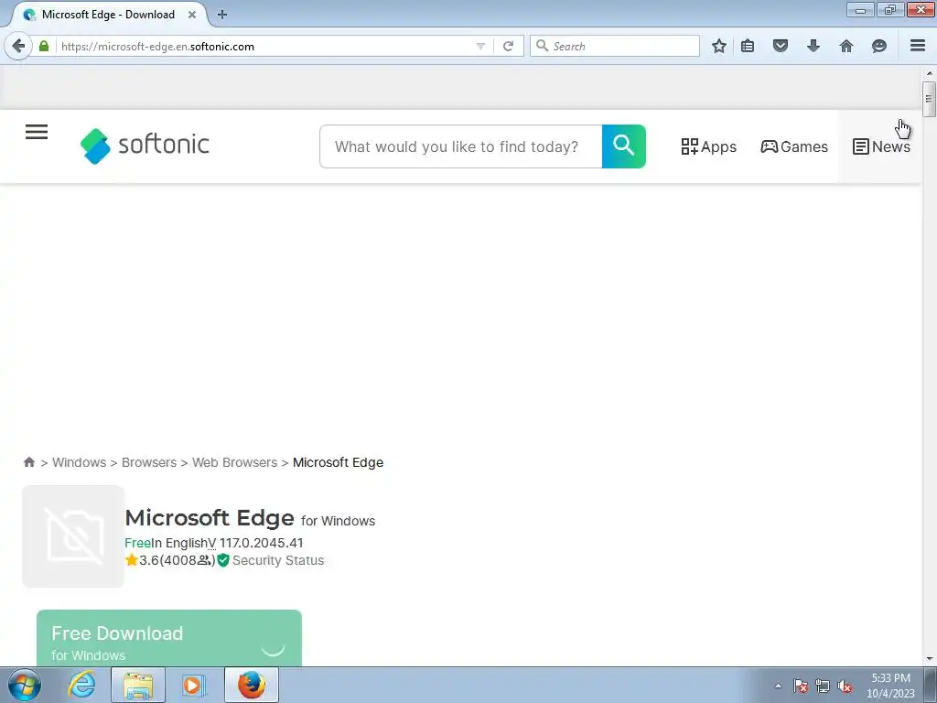Viewport: 937px width, 703px height.
Task: Click the page vertical scrollbar thumb
Action: (929, 99)
